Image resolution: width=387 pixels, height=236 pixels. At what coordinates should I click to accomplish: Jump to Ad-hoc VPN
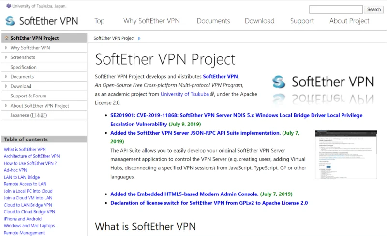[15, 170]
